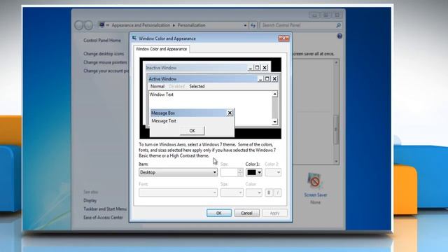Screen dimensions: 448x252
Task: Click the Control Panel forward arrow
Action: [89, 25]
